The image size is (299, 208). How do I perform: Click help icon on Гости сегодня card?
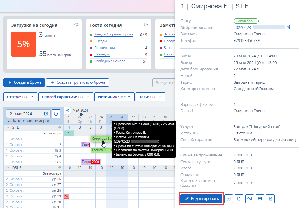tap(146, 25)
